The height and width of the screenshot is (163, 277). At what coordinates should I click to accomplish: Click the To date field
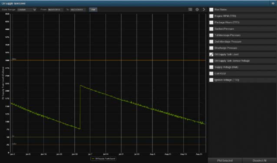[x=78, y=10]
